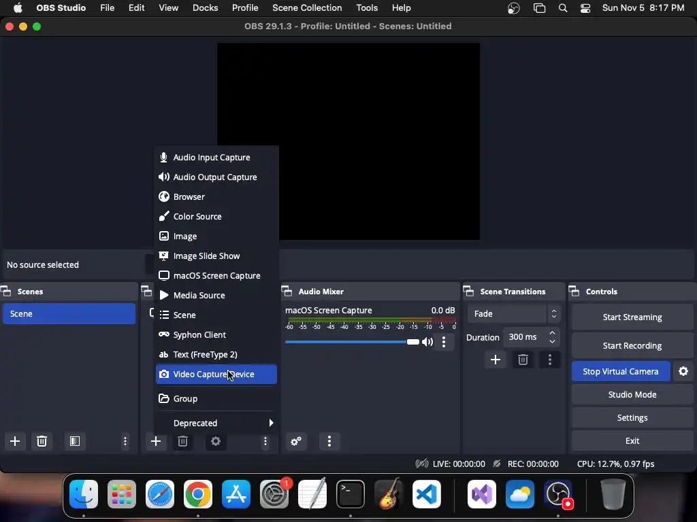697x522 pixels.
Task: Launch Google Chrome from the Dock
Action: pyautogui.click(x=198, y=493)
